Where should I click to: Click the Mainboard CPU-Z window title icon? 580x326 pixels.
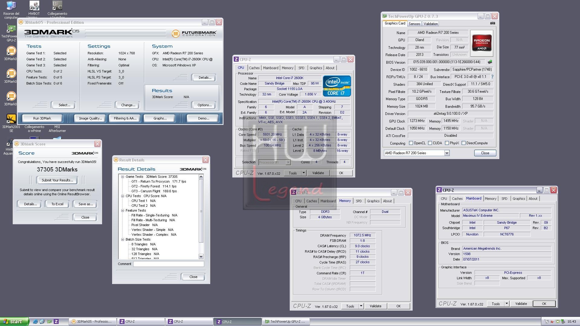click(x=439, y=190)
